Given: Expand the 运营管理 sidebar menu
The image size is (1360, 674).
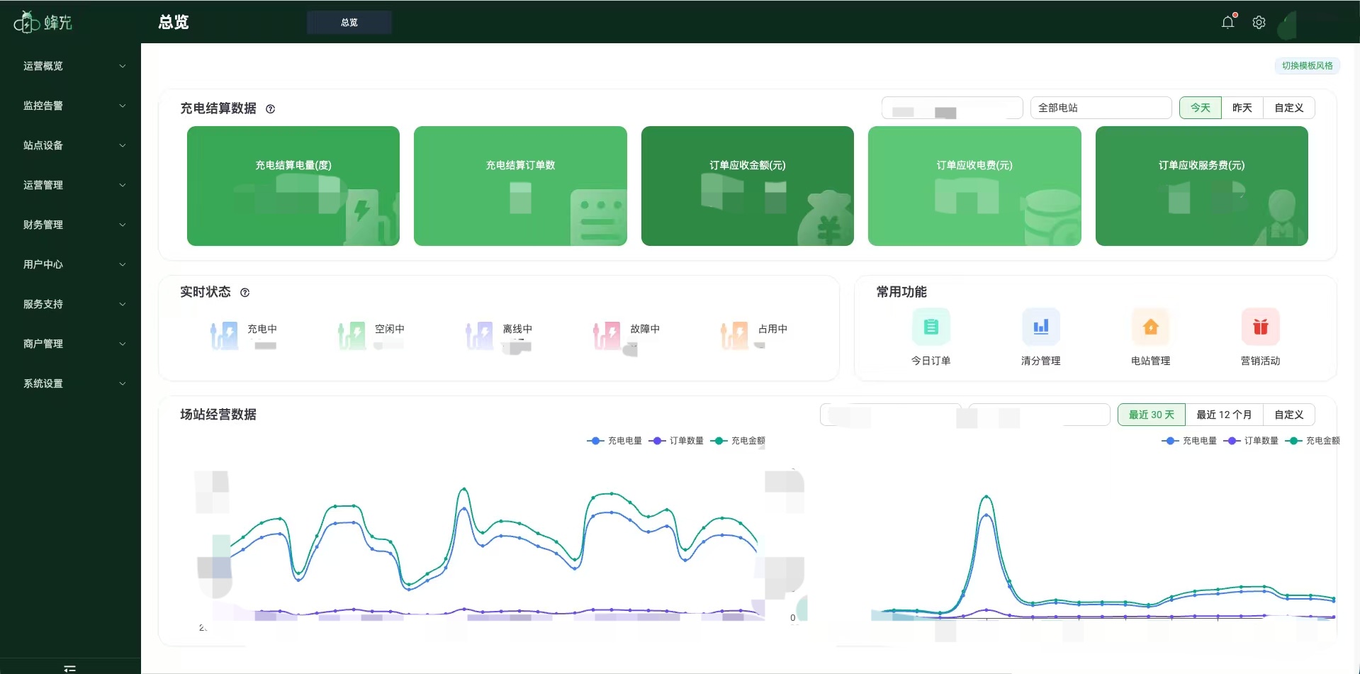Looking at the screenshot, I should (x=71, y=185).
